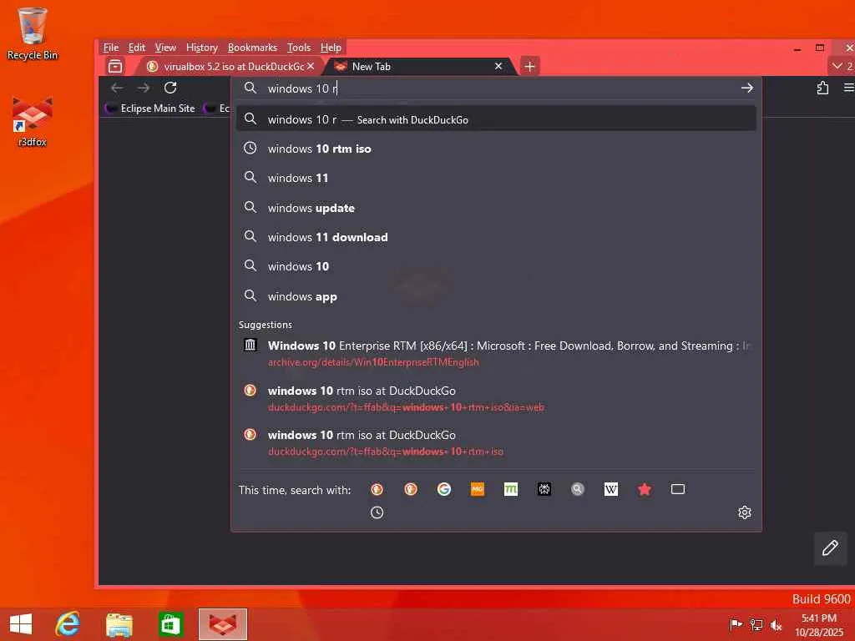Choose the 'windows update' search suggestion
Screen dimensions: 855x641
[496, 208]
